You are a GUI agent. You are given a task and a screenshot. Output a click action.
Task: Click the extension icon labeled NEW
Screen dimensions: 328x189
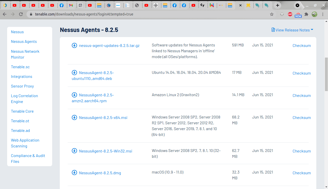point(298,15)
